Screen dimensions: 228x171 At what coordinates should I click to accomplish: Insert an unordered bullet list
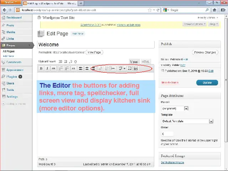point(61,68)
